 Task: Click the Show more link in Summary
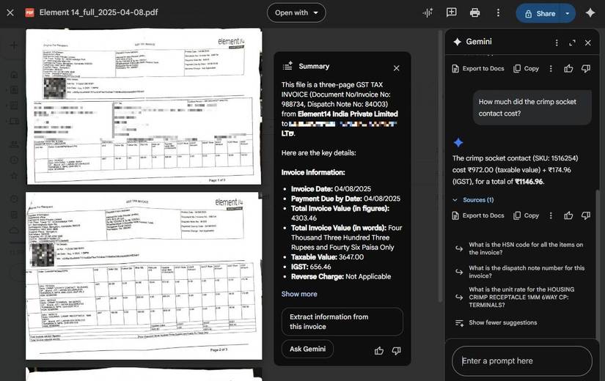(x=299, y=294)
